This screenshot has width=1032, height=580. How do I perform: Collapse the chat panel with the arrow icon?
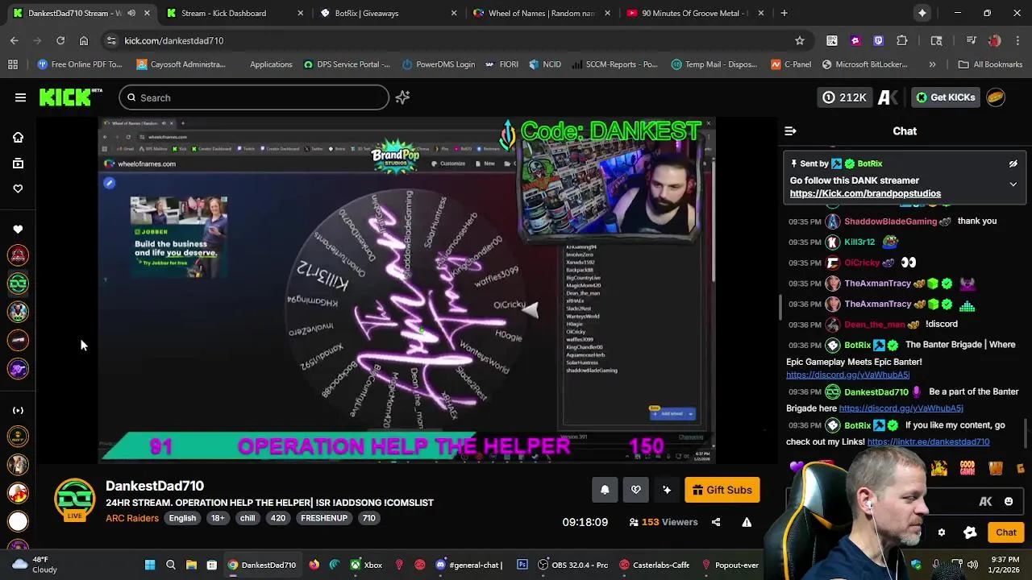click(x=790, y=131)
